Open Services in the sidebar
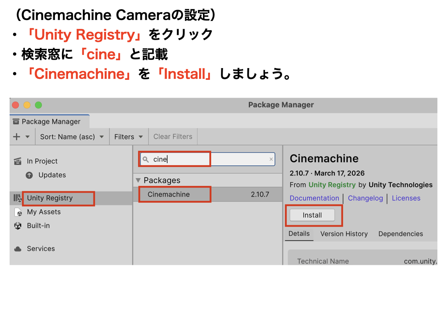This screenshot has height=335, width=447. [41, 249]
